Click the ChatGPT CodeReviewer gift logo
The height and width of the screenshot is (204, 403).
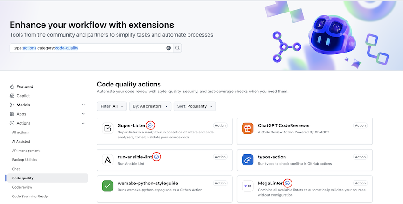pyautogui.click(x=248, y=128)
